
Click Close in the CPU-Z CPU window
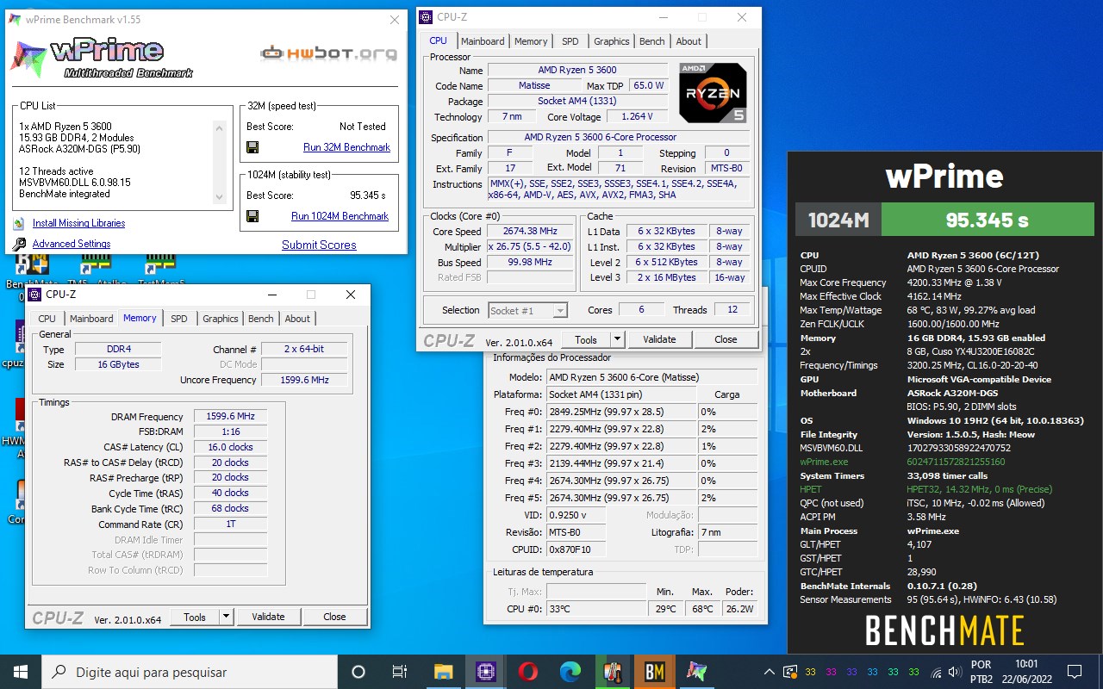pos(726,339)
